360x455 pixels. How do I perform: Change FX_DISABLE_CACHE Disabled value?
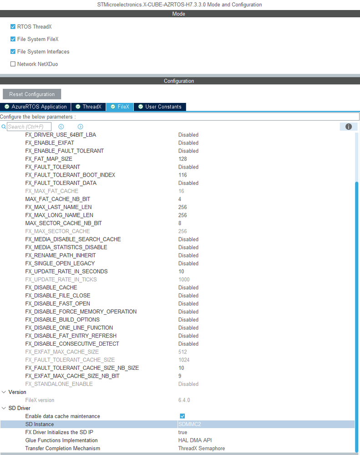point(188,287)
